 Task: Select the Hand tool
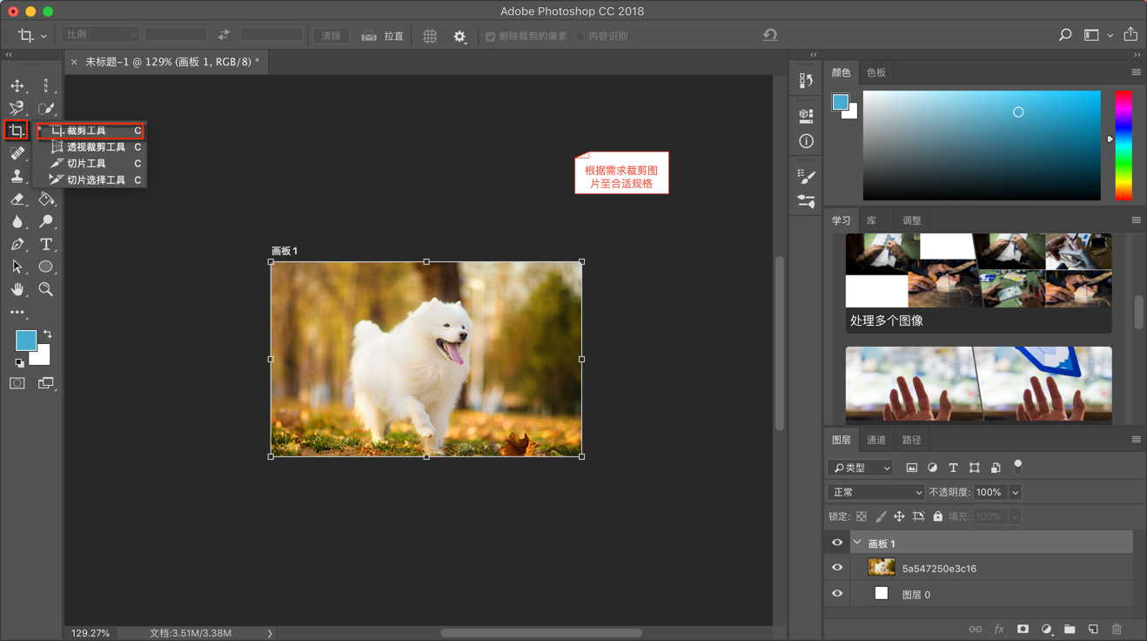pos(17,289)
